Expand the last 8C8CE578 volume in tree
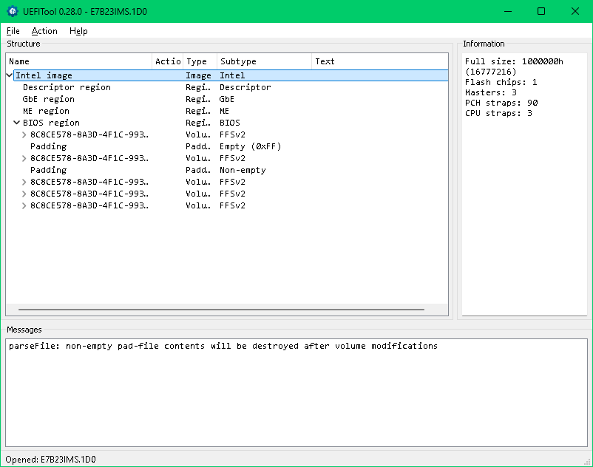Image resolution: width=593 pixels, height=467 pixels. 24,205
